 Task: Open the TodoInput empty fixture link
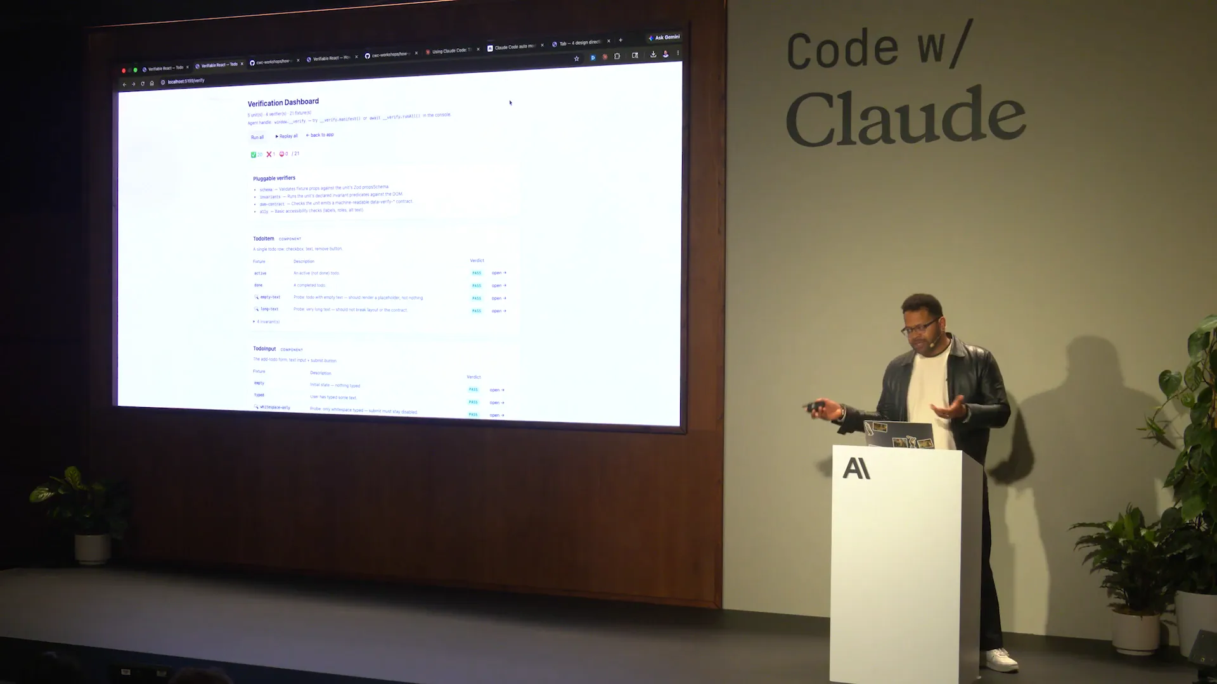point(497,390)
